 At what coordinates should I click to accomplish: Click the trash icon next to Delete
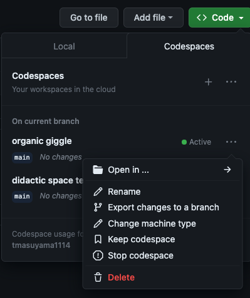[x=98, y=277]
